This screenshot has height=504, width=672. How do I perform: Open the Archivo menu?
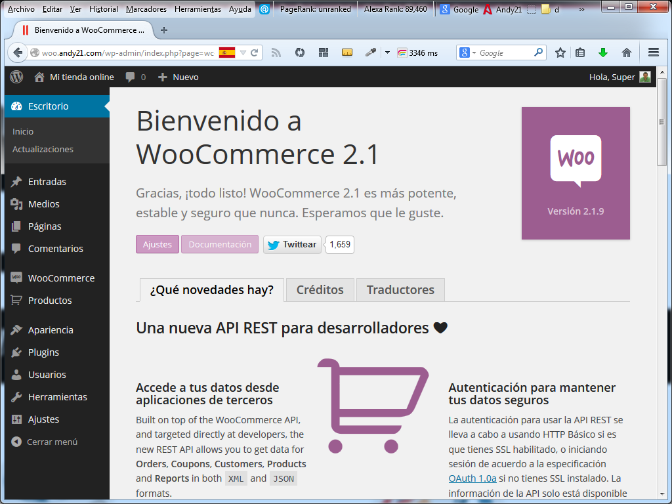click(x=22, y=9)
